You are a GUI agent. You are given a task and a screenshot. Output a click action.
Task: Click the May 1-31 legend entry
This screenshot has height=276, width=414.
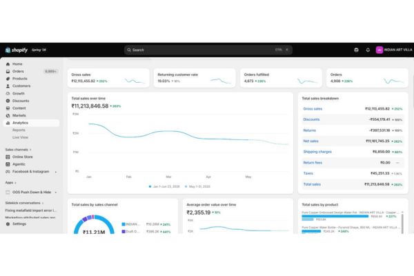pyautogui.click(x=197, y=186)
